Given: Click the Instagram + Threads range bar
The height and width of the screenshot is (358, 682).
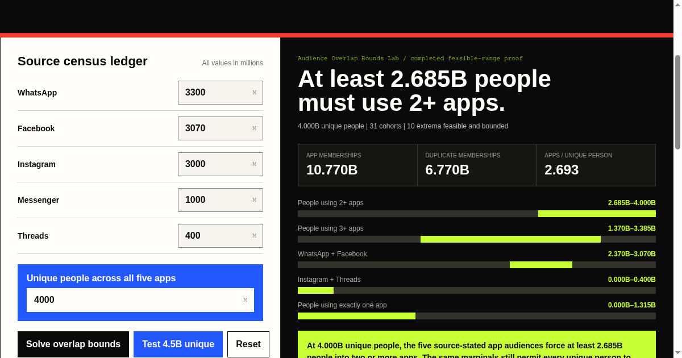Looking at the screenshot, I should (477, 290).
